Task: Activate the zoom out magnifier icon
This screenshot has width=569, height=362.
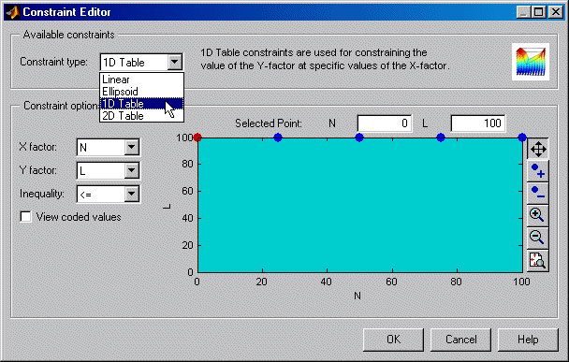Action: click(x=538, y=238)
